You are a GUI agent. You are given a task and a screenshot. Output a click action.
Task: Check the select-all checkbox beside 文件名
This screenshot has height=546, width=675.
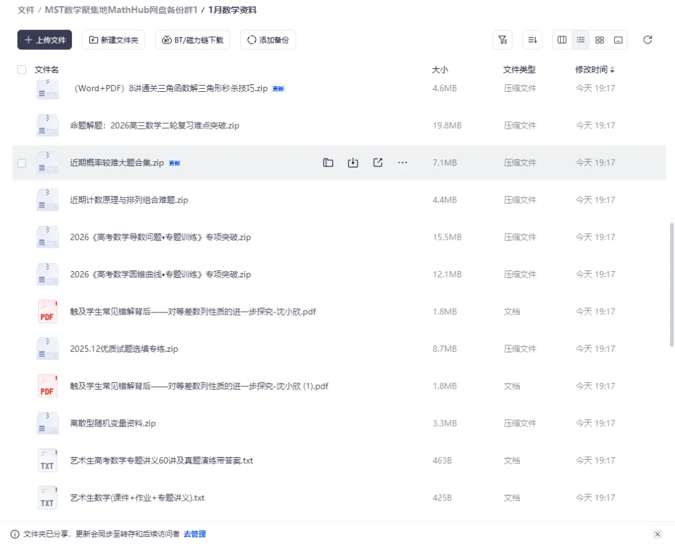coord(22,69)
